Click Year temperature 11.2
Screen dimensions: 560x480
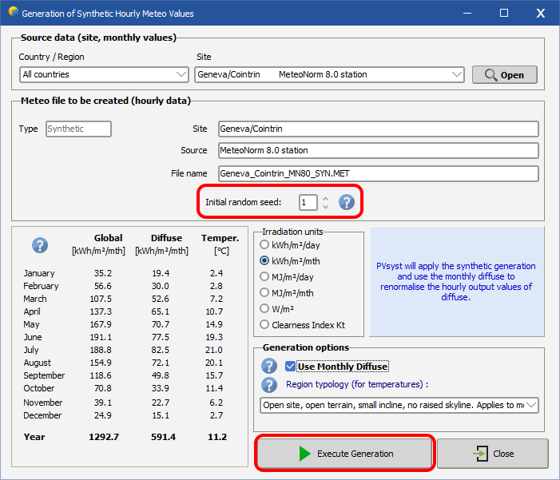pyautogui.click(x=217, y=437)
